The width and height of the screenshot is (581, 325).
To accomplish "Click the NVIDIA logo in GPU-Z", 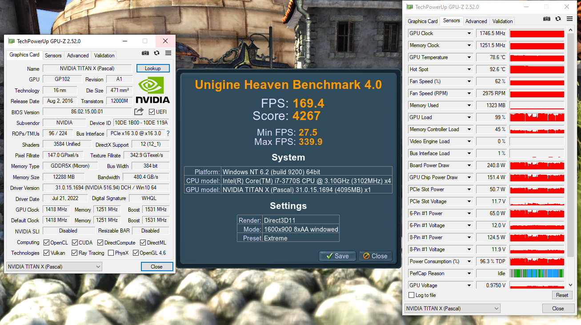I will point(152,90).
